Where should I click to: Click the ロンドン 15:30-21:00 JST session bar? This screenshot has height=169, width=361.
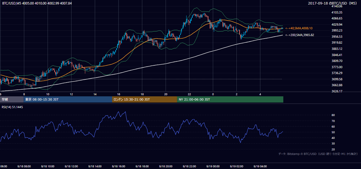(x=145, y=99)
